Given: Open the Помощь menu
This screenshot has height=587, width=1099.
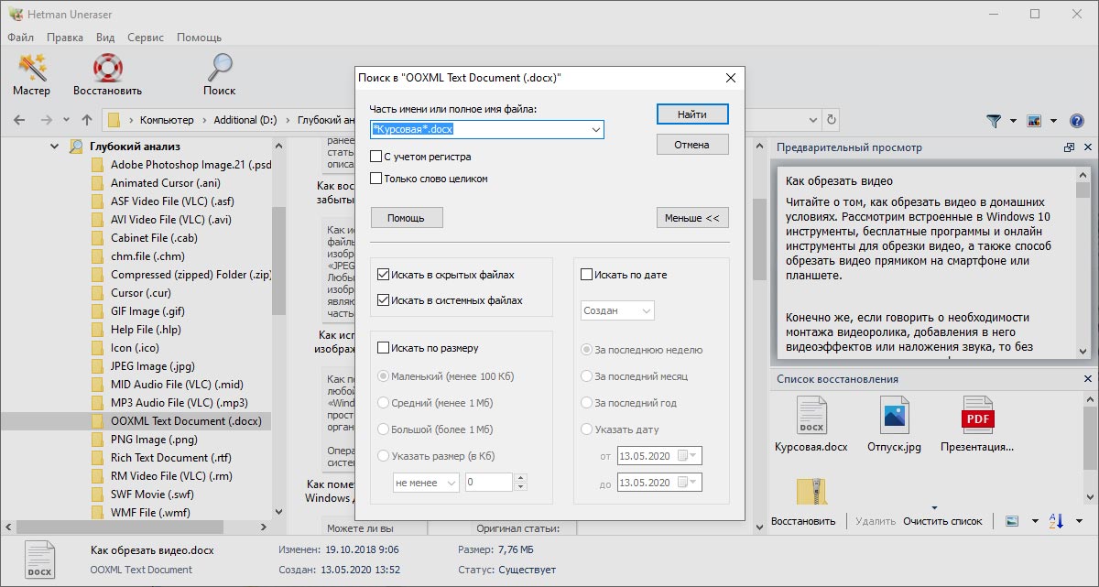Looking at the screenshot, I should pos(199,38).
